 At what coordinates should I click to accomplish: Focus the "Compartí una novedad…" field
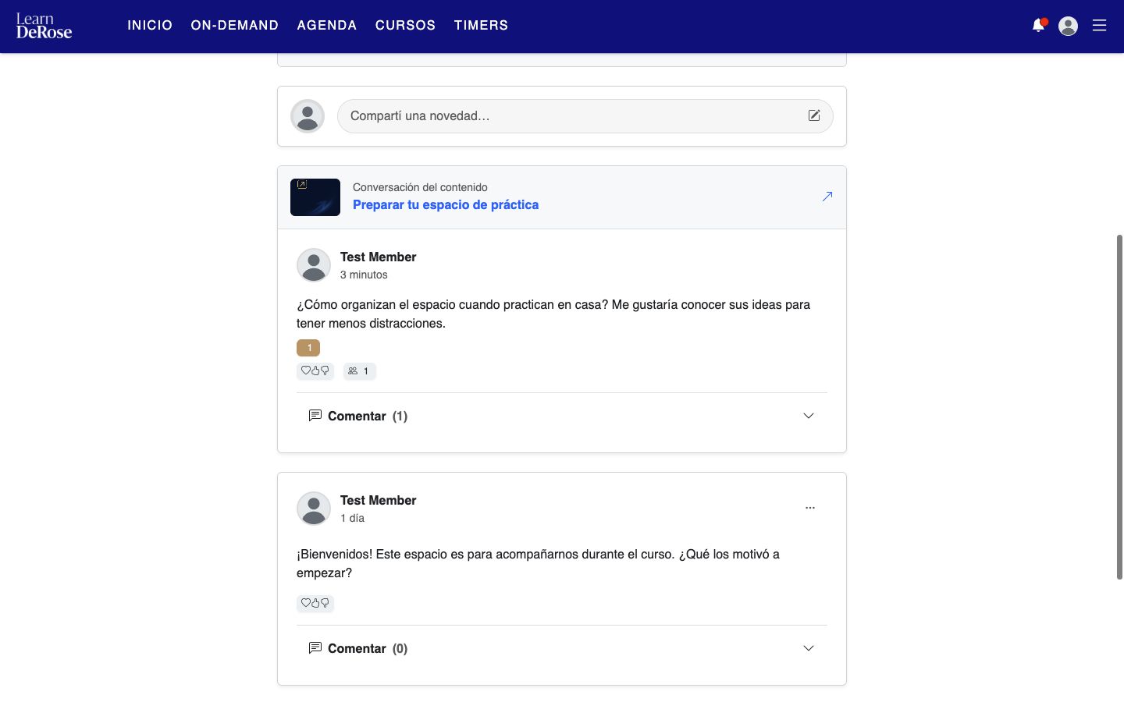585,116
